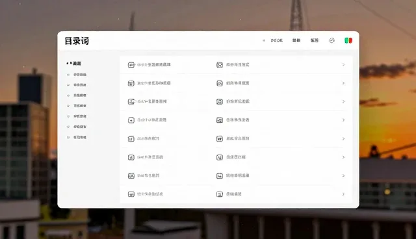Open the green and red avatar icon
416x239 pixels.
348,40
